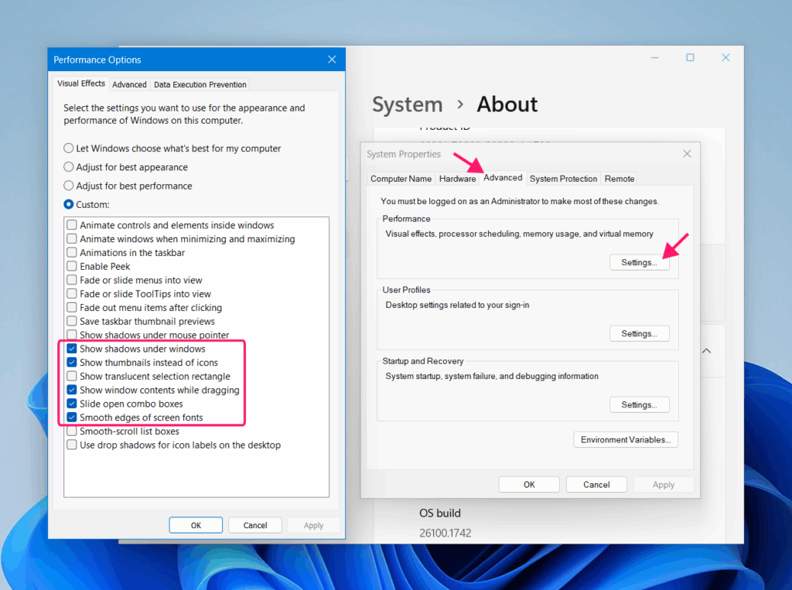Uncheck Slide open combo boxes

(x=72, y=404)
